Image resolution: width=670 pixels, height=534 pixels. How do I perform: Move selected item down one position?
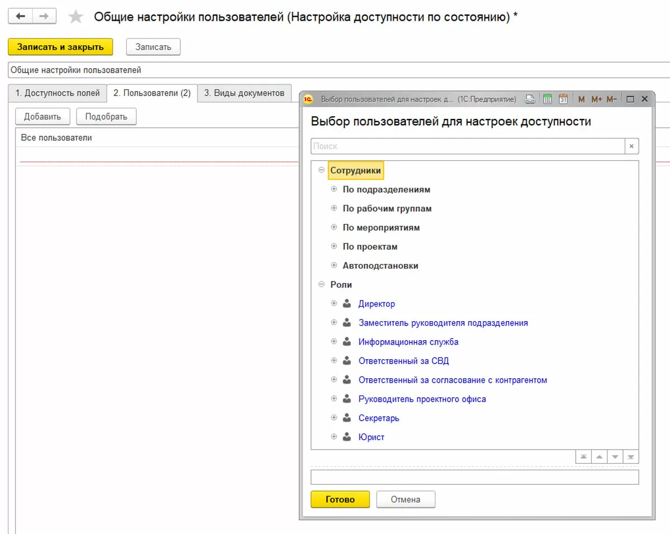click(x=615, y=456)
